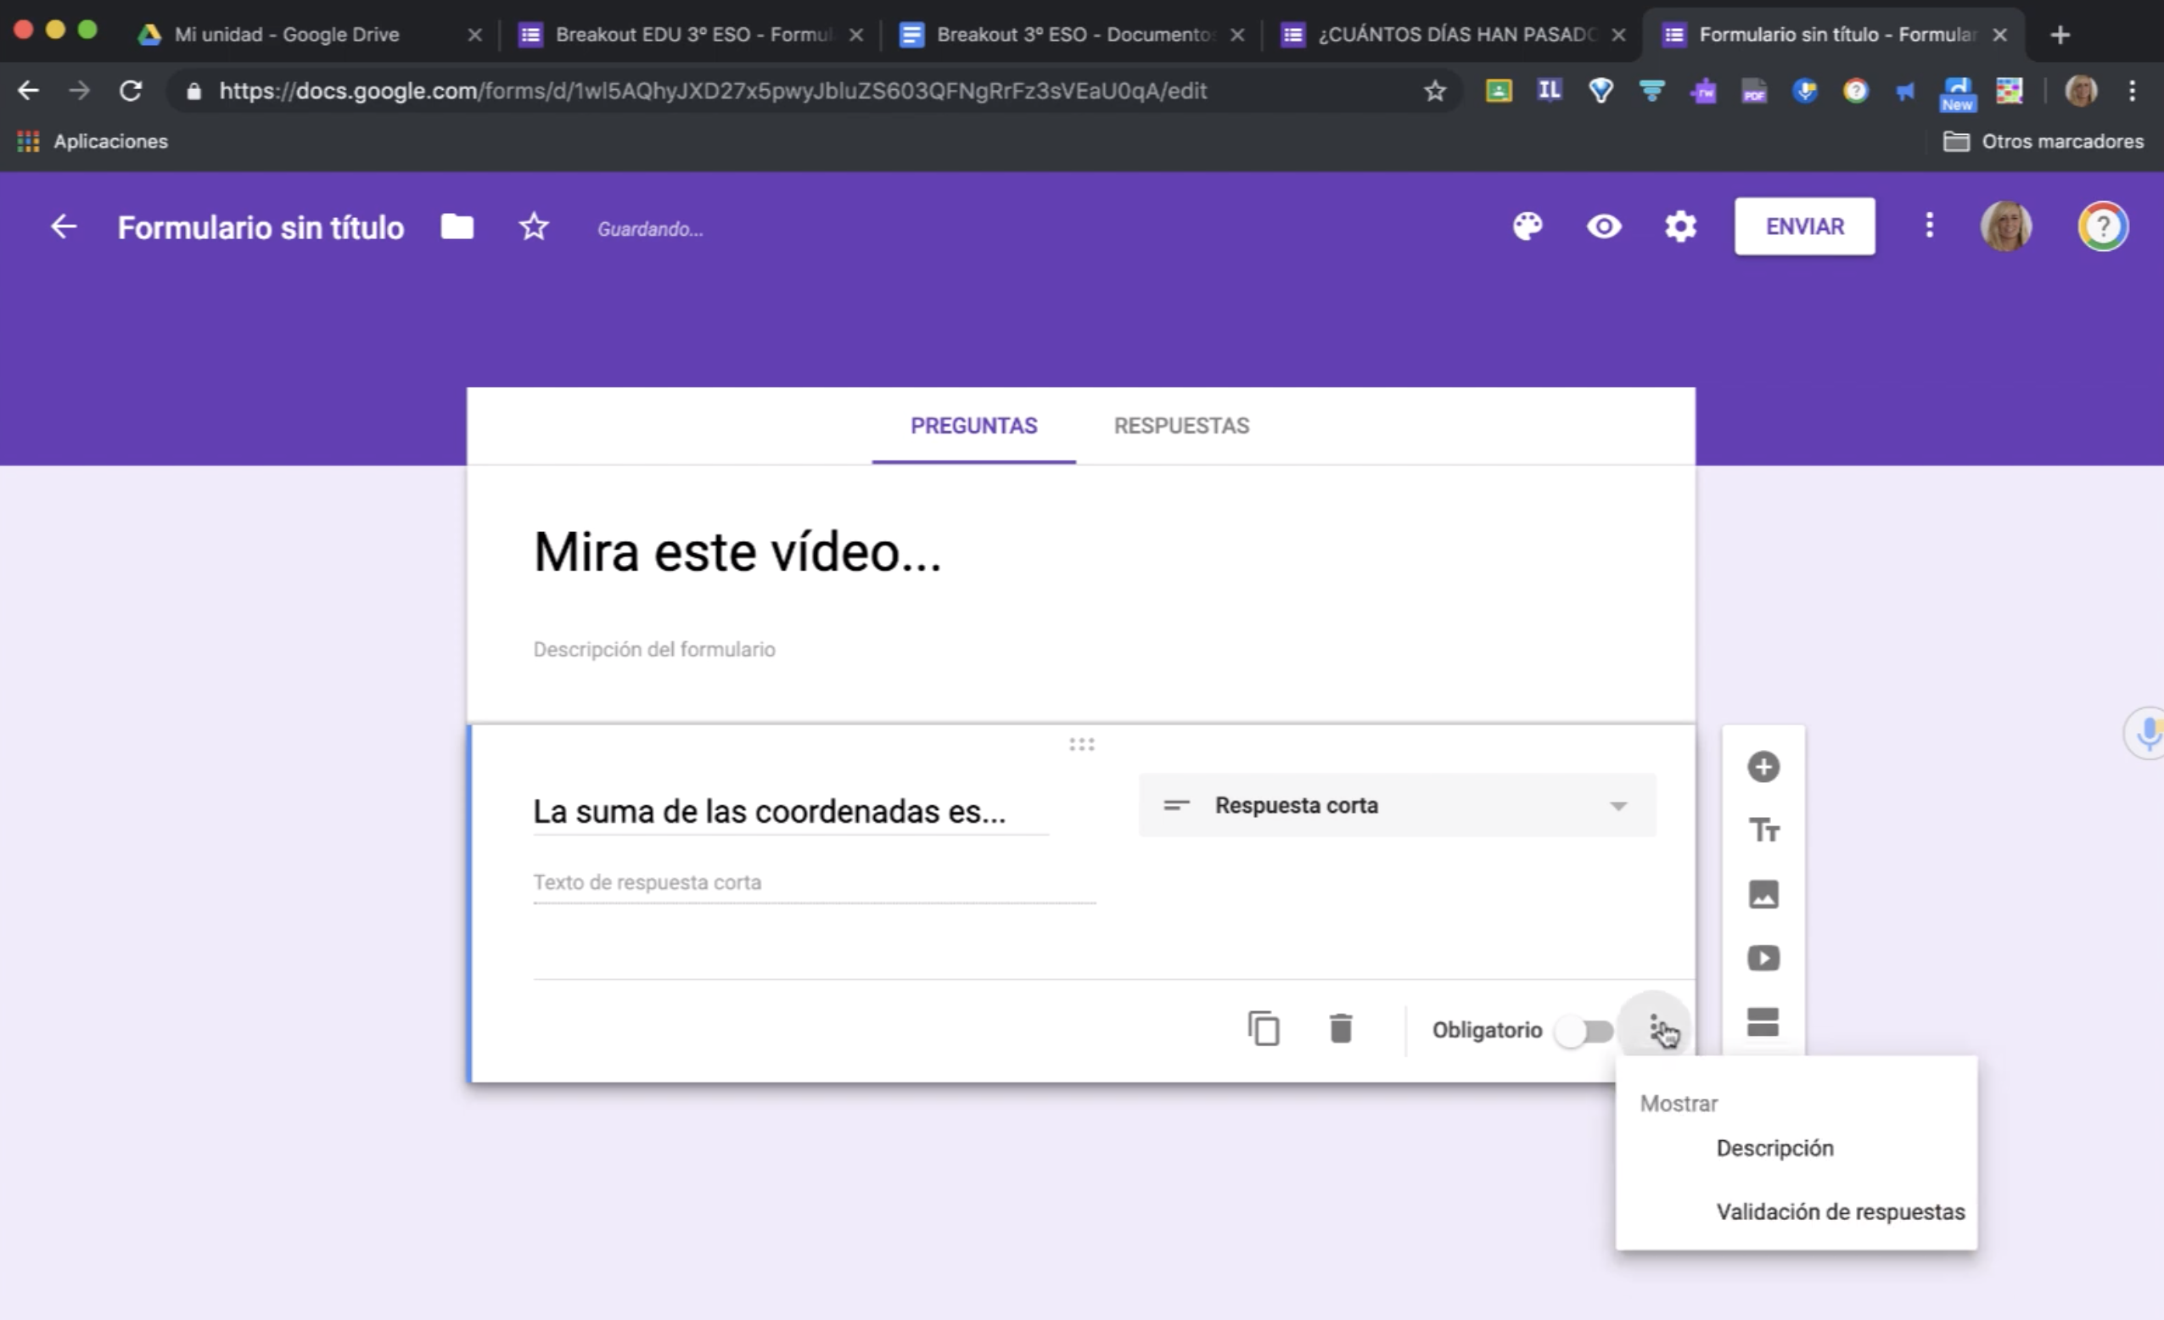Add title and description via Tt icon

pyautogui.click(x=1763, y=830)
